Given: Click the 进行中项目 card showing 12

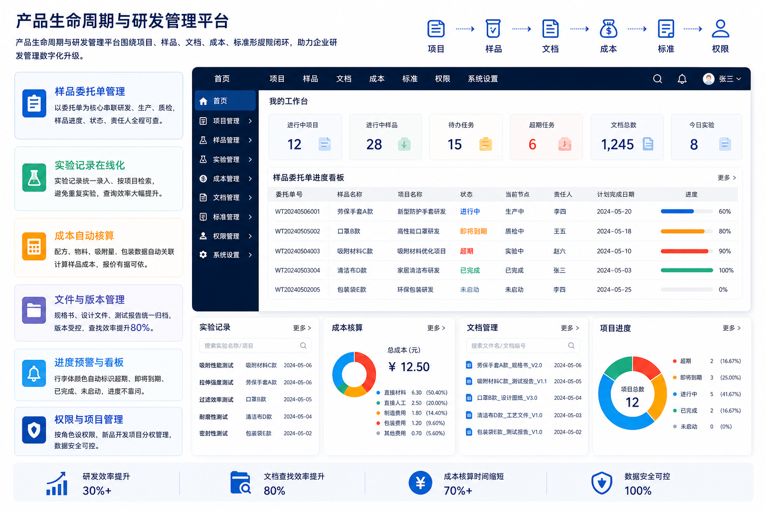Looking at the screenshot, I should tap(305, 137).
